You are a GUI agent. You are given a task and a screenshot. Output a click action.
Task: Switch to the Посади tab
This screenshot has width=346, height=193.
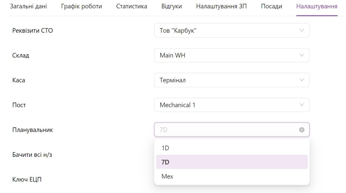[271, 6]
